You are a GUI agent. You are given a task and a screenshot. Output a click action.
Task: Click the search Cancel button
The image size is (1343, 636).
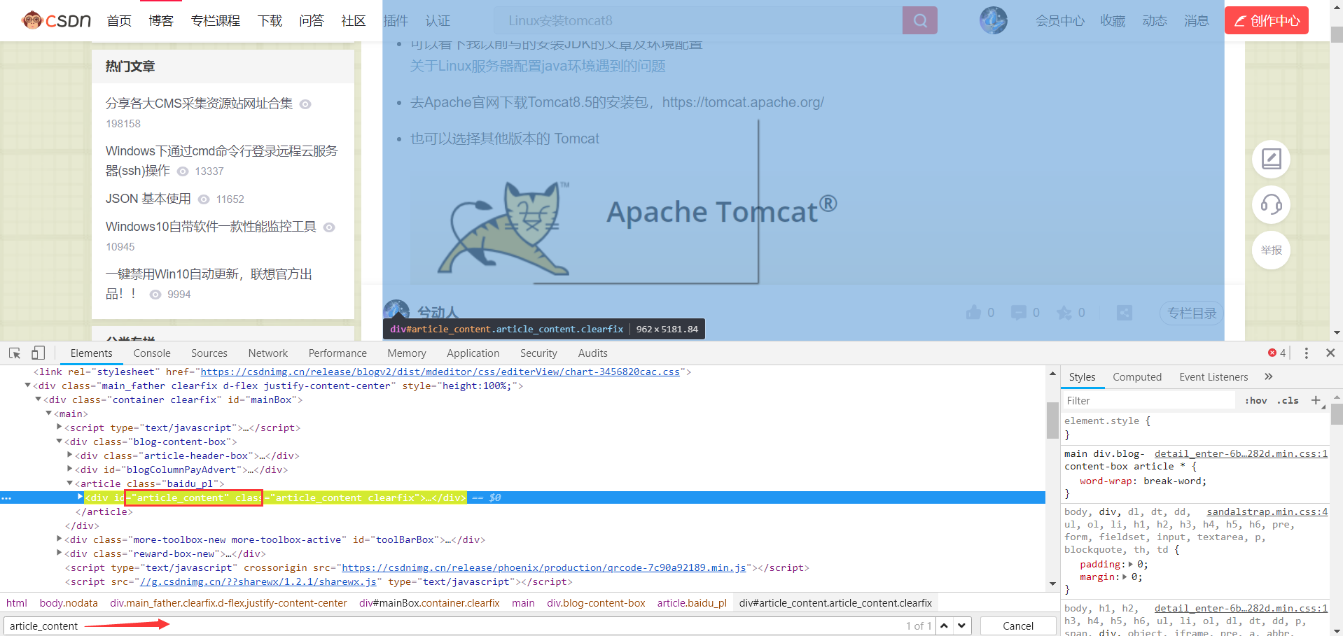point(1017,626)
